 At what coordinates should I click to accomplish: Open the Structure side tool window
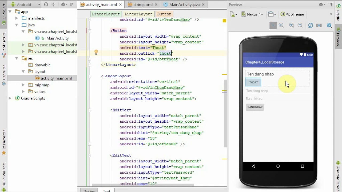coord(4,45)
